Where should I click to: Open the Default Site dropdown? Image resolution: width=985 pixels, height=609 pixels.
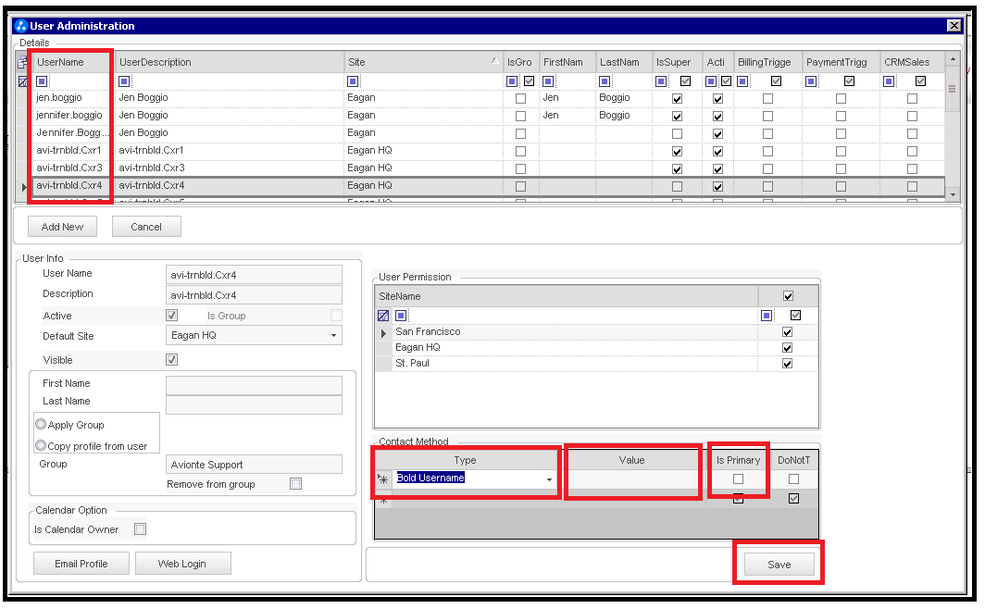point(333,336)
